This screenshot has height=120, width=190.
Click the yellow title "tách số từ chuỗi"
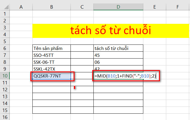coord(111,31)
